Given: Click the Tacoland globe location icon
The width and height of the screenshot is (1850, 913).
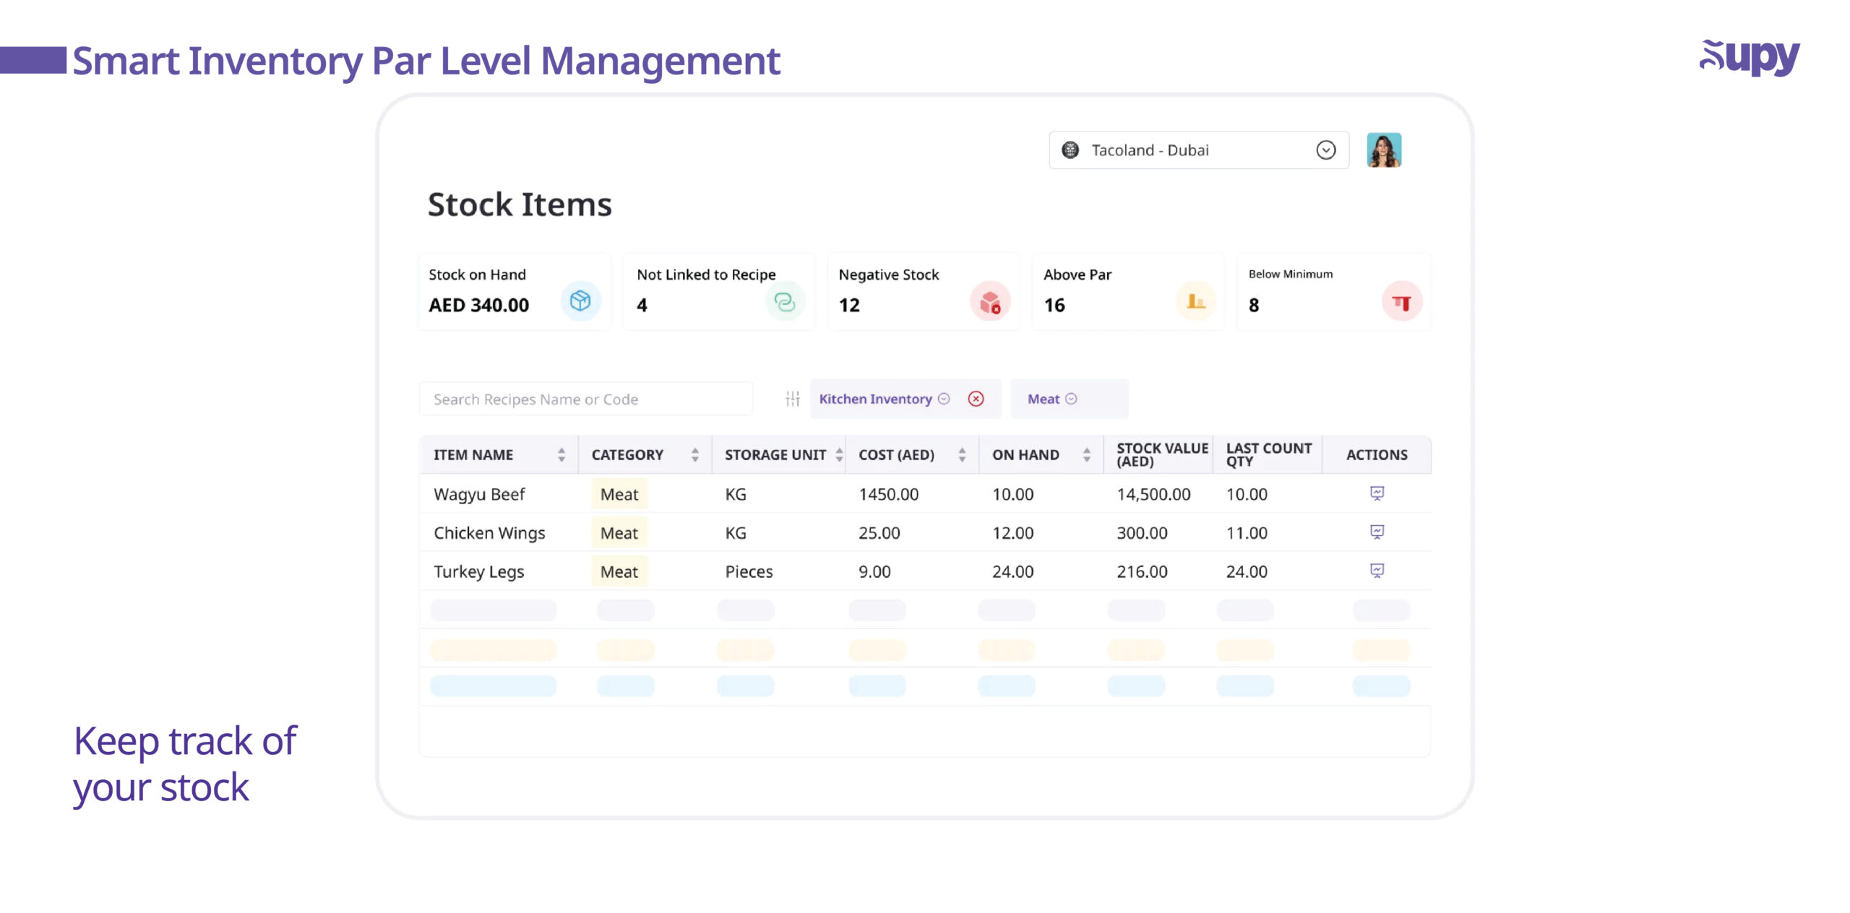Looking at the screenshot, I should point(1070,150).
